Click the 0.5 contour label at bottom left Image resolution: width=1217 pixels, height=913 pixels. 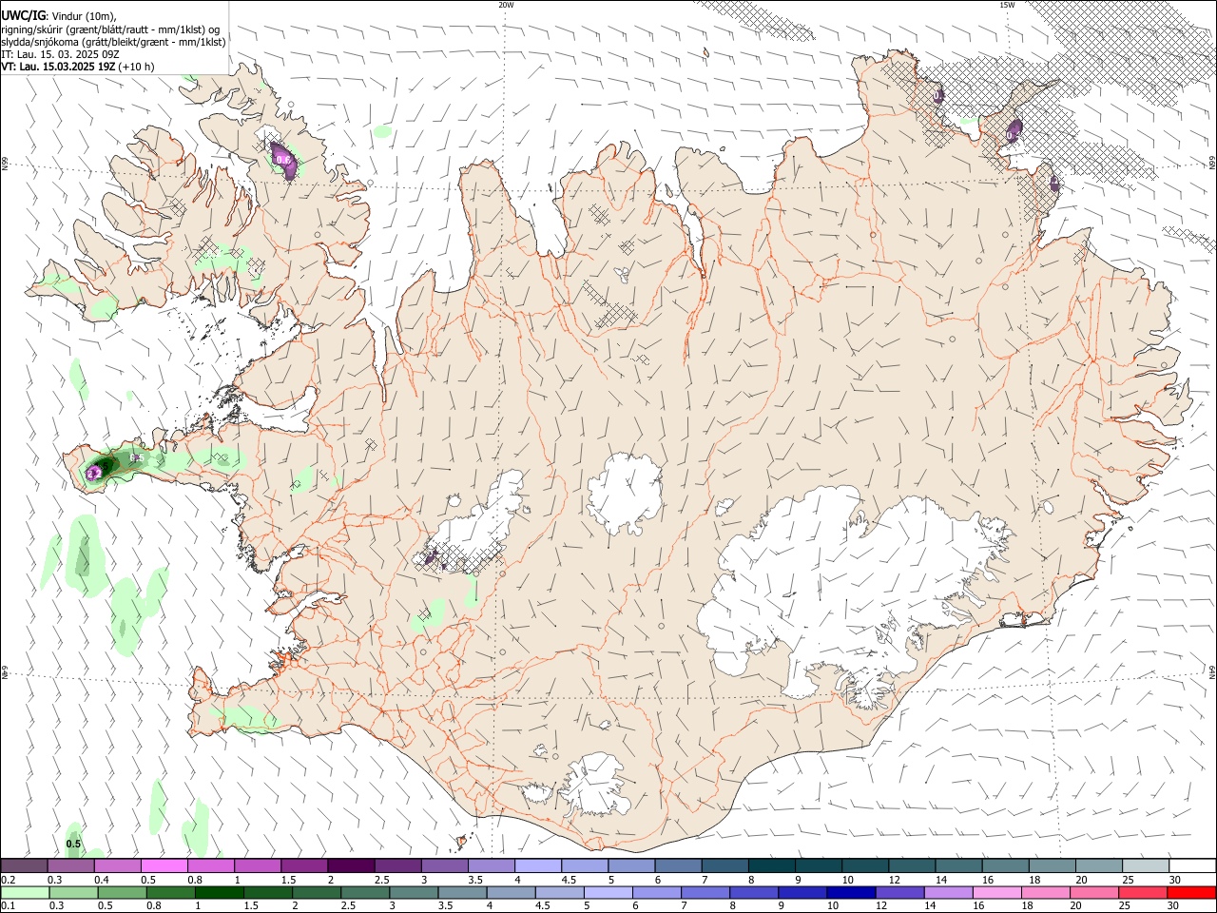[73, 844]
